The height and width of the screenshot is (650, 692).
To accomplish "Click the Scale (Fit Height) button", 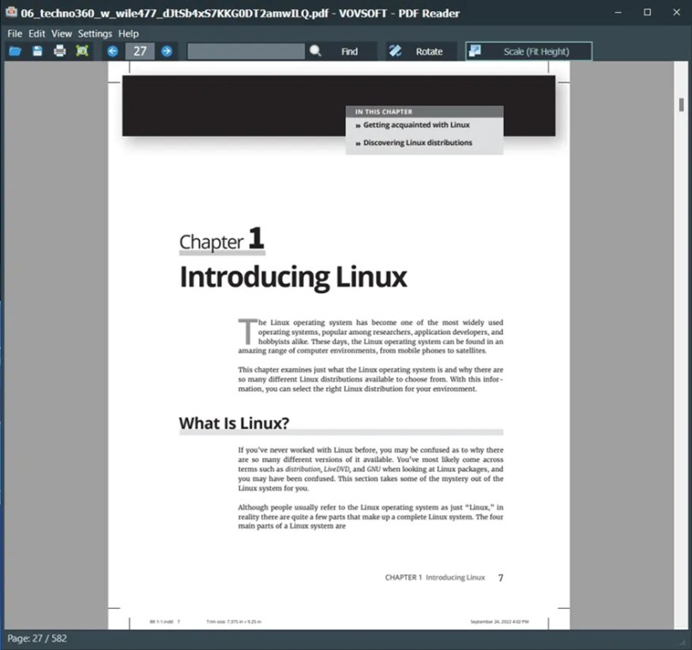I will click(x=529, y=51).
